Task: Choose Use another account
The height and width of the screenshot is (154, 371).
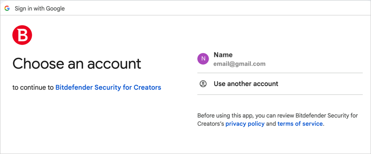Action: [280, 84]
